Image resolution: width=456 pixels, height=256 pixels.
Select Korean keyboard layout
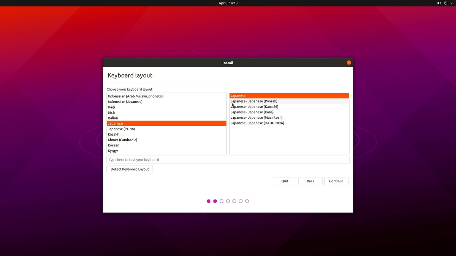click(x=166, y=145)
